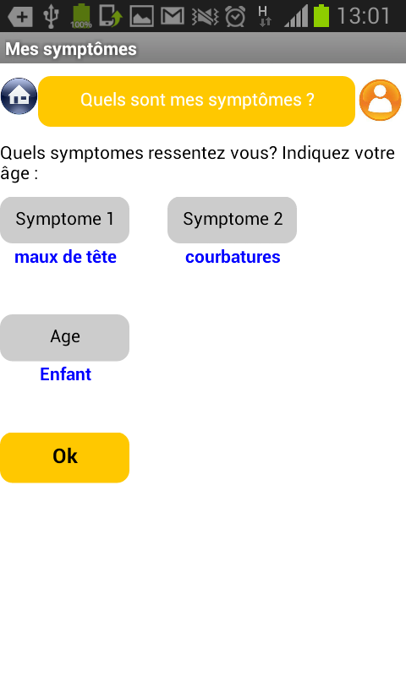Image resolution: width=406 pixels, height=676 pixels.
Task: Open the Symptome 2 selector
Action: coord(232,220)
